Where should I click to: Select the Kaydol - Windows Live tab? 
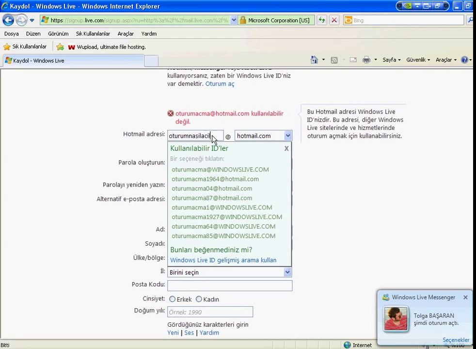click(73, 61)
